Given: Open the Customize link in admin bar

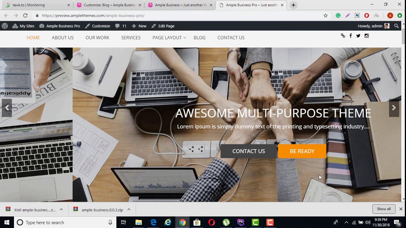Looking at the screenshot, I should click(98, 26).
